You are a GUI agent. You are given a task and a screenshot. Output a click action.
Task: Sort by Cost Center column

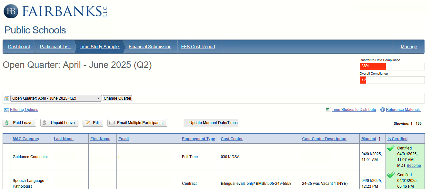tap(232, 139)
